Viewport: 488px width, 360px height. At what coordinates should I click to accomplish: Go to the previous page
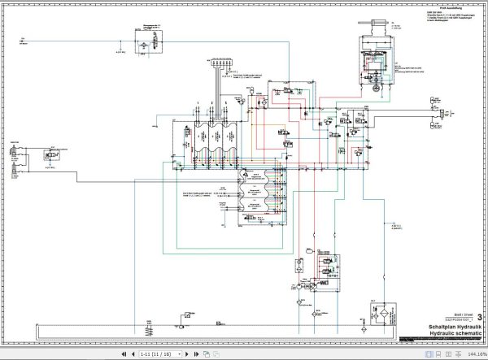point(133,354)
